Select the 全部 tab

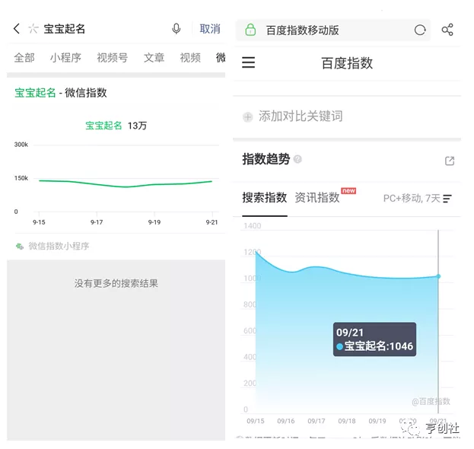[x=24, y=57]
